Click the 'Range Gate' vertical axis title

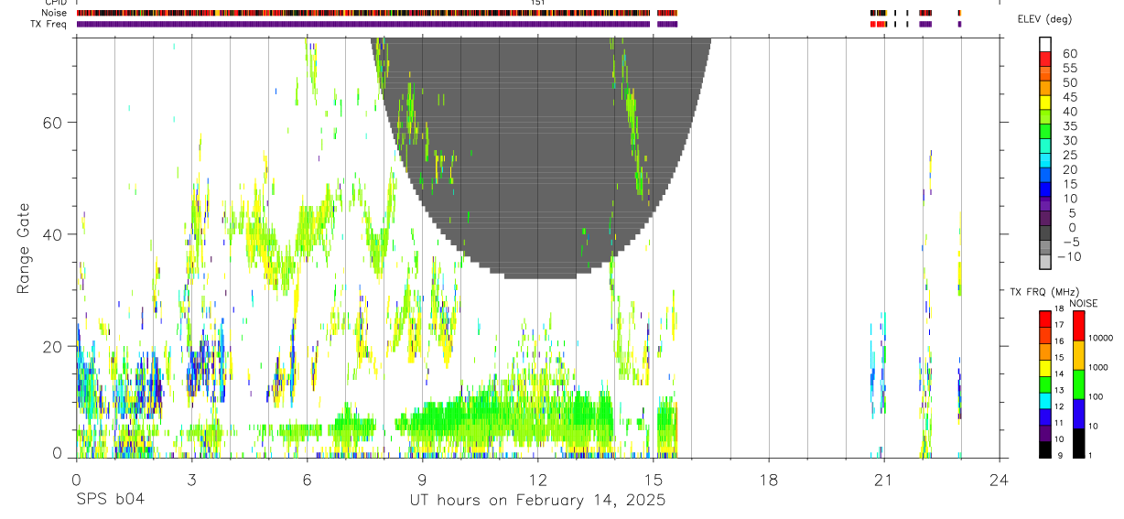(x=24, y=249)
